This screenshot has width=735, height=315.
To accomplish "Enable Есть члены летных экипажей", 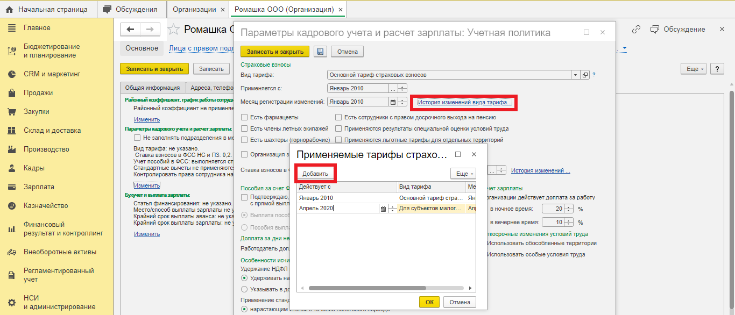I will [245, 129].
